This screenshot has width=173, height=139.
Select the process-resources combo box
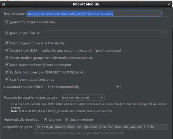pyautogui.click(x=83, y=97)
